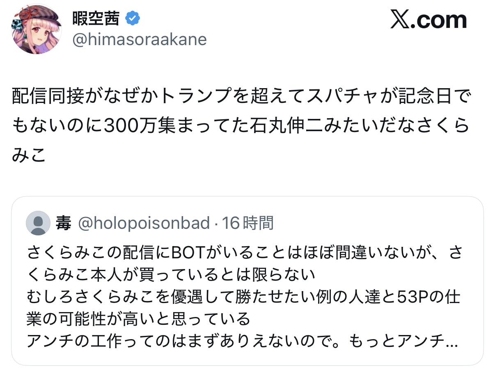Open the @himasoraakane handle link
This screenshot has height=383, width=495.
pos(140,40)
